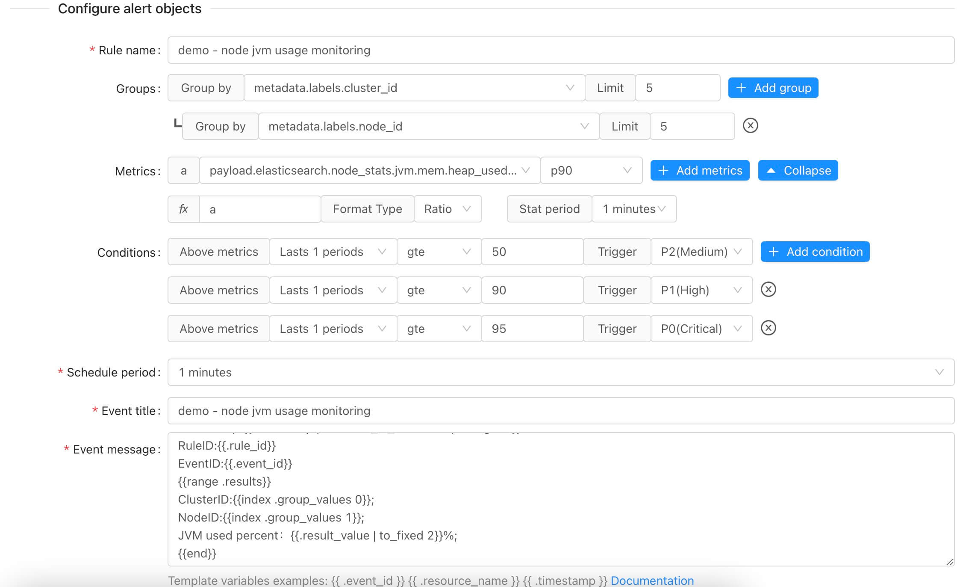The height and width of the screenshot is (587, 972).
Task: Click the plus icon on Add group
Action: point(741,88)
